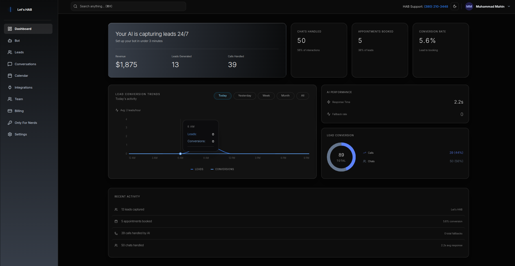Click the 5 appointments booked calendar icon
Screen dimensions: 515x266
(116, 221)
